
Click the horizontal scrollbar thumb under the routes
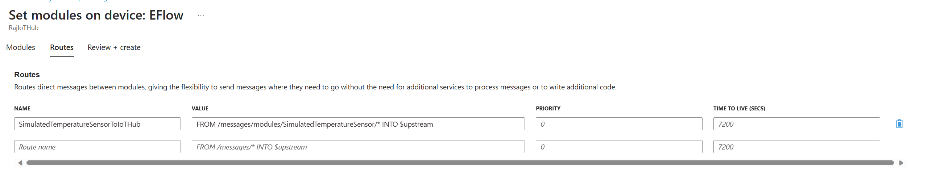click(460, 163)
